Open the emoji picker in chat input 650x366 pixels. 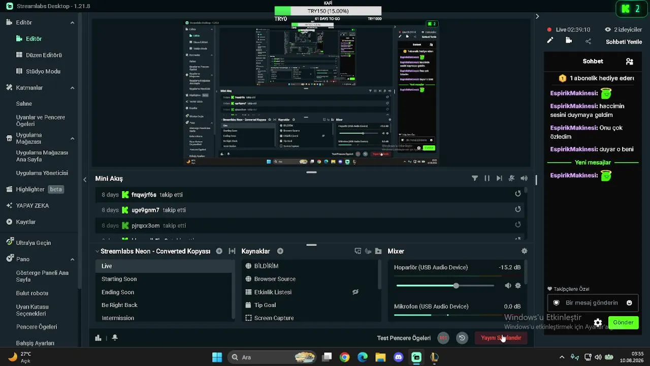tap(629, 303)
